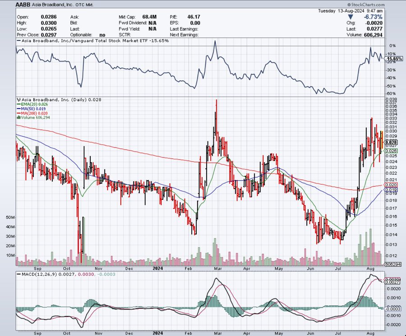Image resolution: width=406 pixels, height=336 pixels.
Task: Click the EPS value 0.00
Action: tap(195, 23)
